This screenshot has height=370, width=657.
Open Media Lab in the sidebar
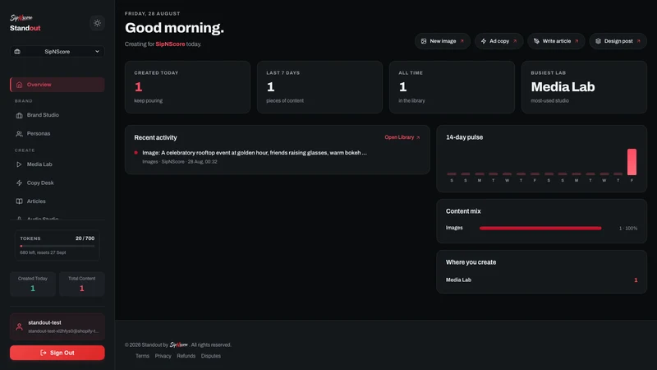click(57, 164)
